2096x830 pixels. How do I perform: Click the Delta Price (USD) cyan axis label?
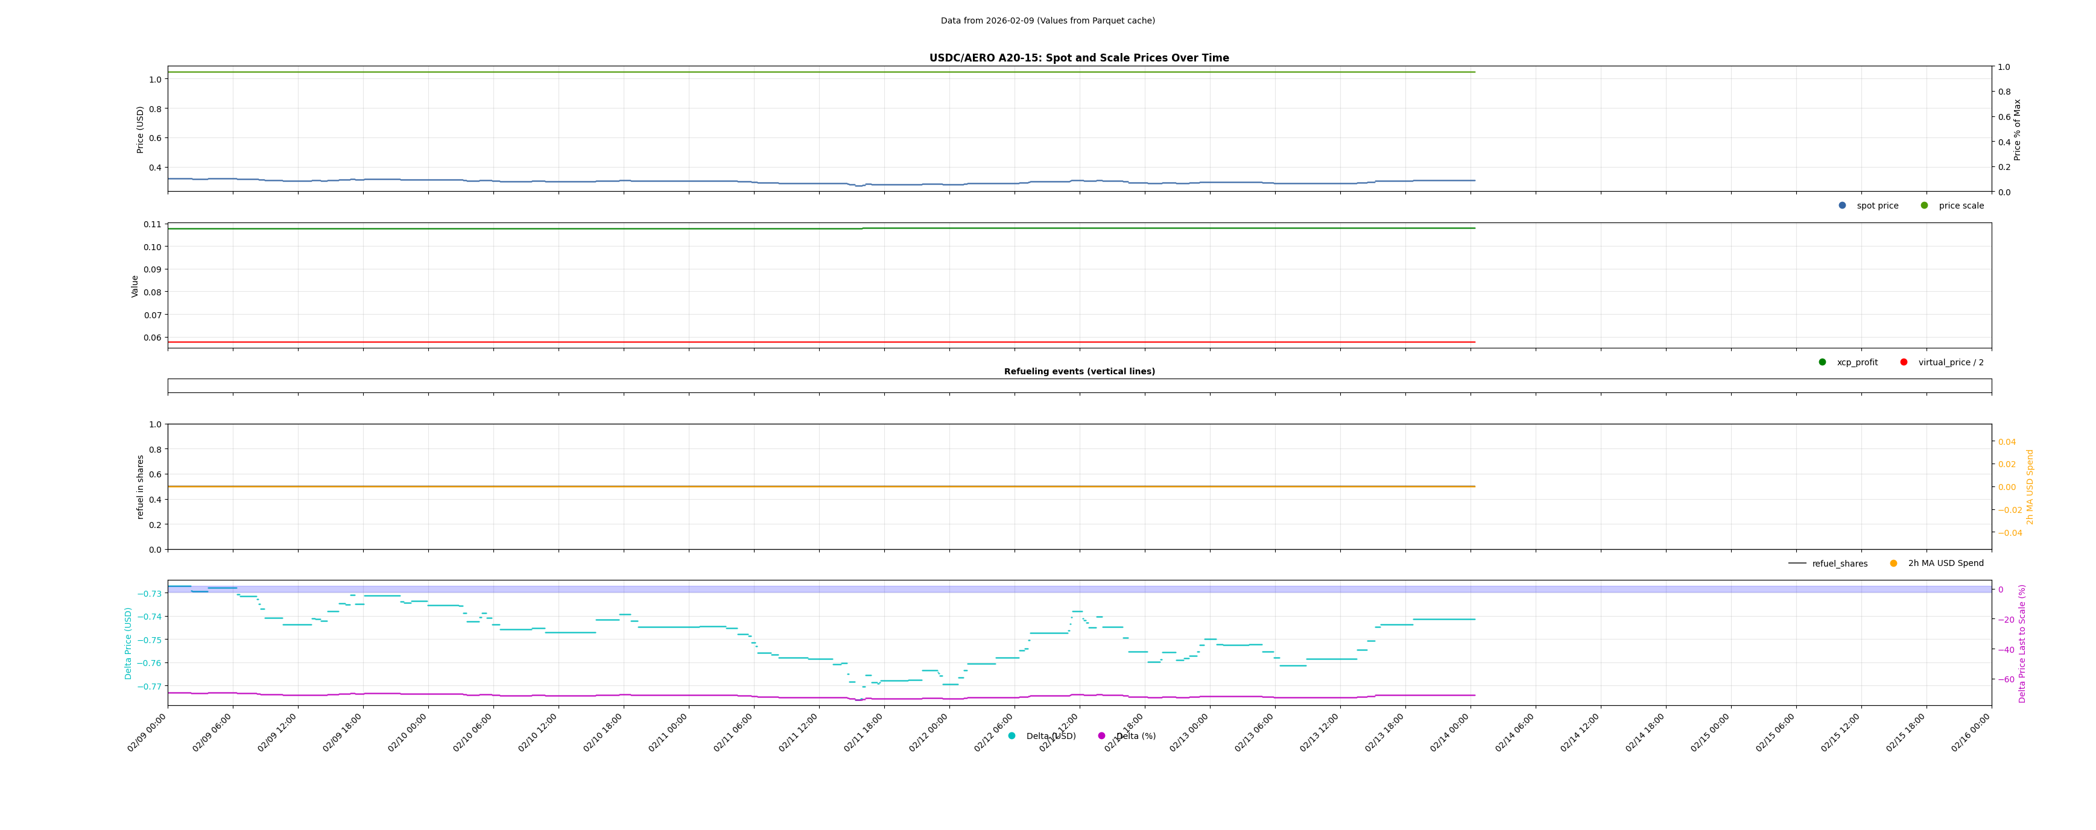pyautogui.click(x=128, y=643)
